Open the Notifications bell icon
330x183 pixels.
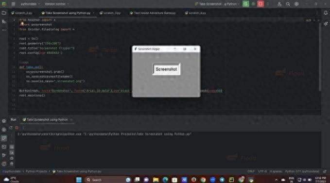[x=326, y=13]
